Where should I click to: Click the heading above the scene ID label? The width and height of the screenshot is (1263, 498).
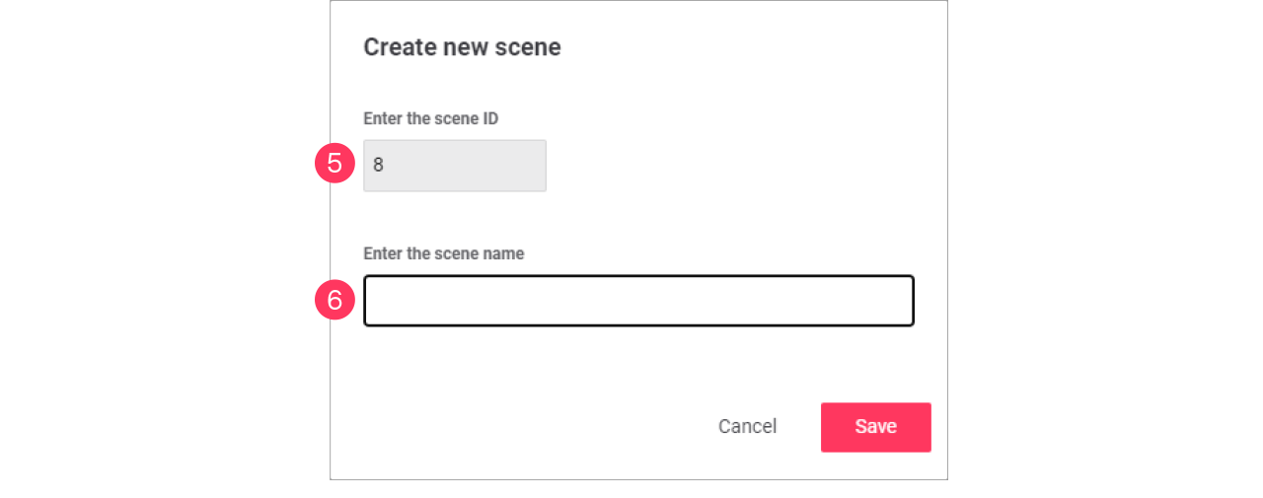pos(462,47)
